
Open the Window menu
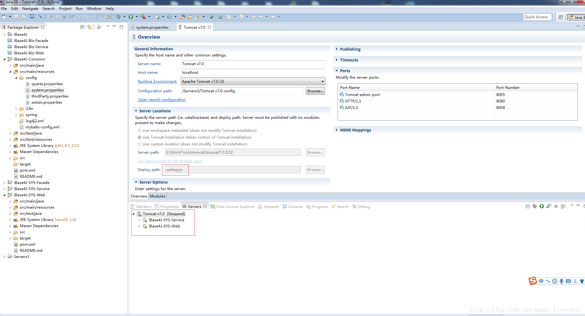click(94, 9)
